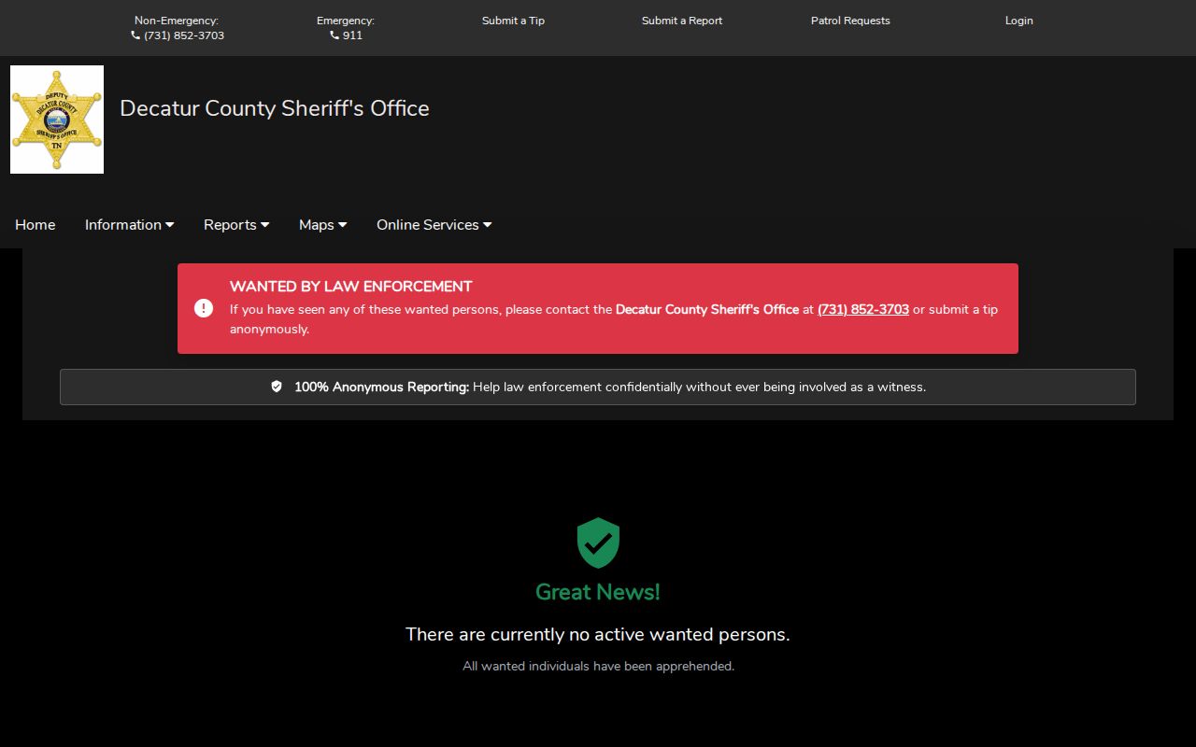Image resolution: width=1196 pixels, height=747 pixels.
Task: Click the emergency 911 phone icon
Action: pyautogui.click(x=335, y=35)
